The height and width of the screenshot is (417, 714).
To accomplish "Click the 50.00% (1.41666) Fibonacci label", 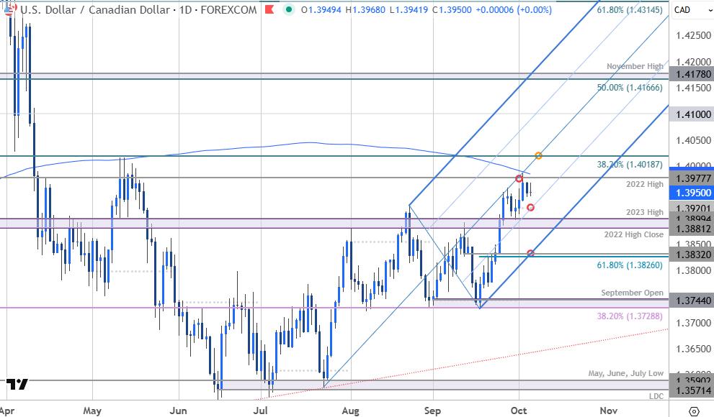I will click(630, 88).
